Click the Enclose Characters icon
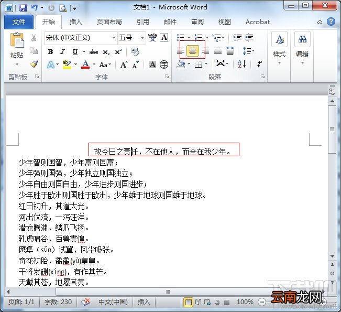Image resolution: width=341 pixels, height=312 pixels. (x=164, y=64)
